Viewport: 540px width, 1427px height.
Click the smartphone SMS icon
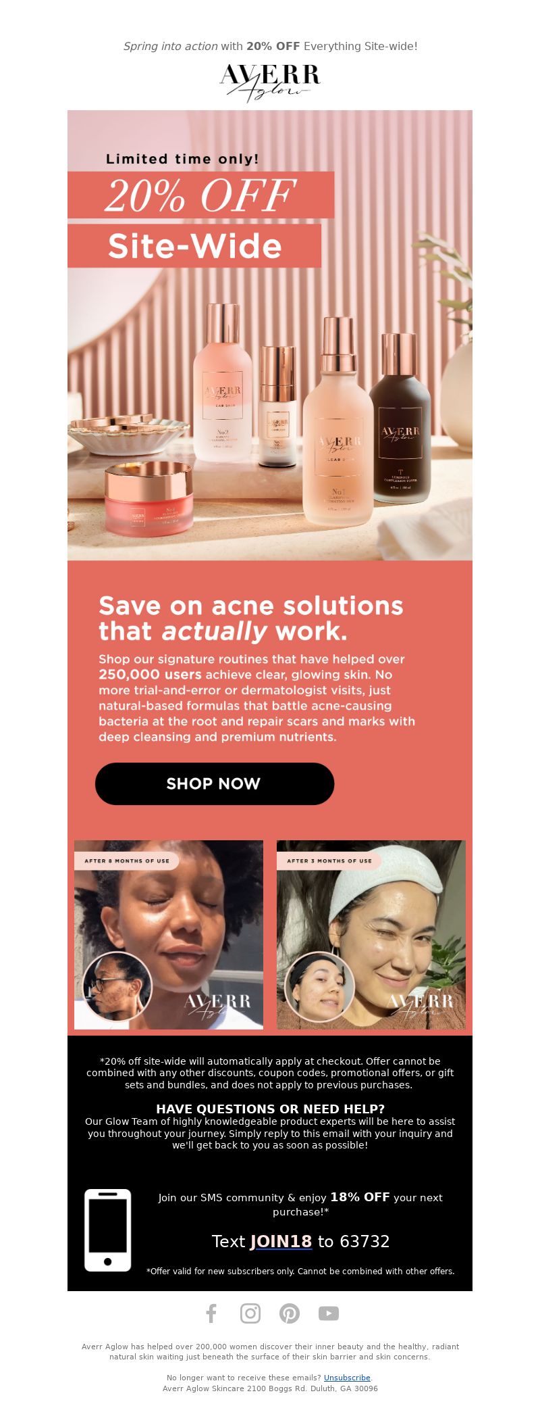click(108, 1230)
